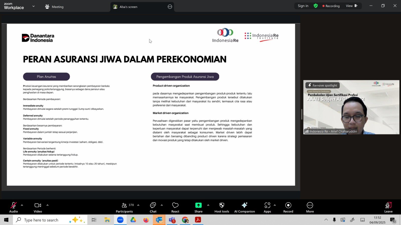Click the Sign in button
Image resolution: width=401 pixels, height=225 pixels.
pos(303,6)
